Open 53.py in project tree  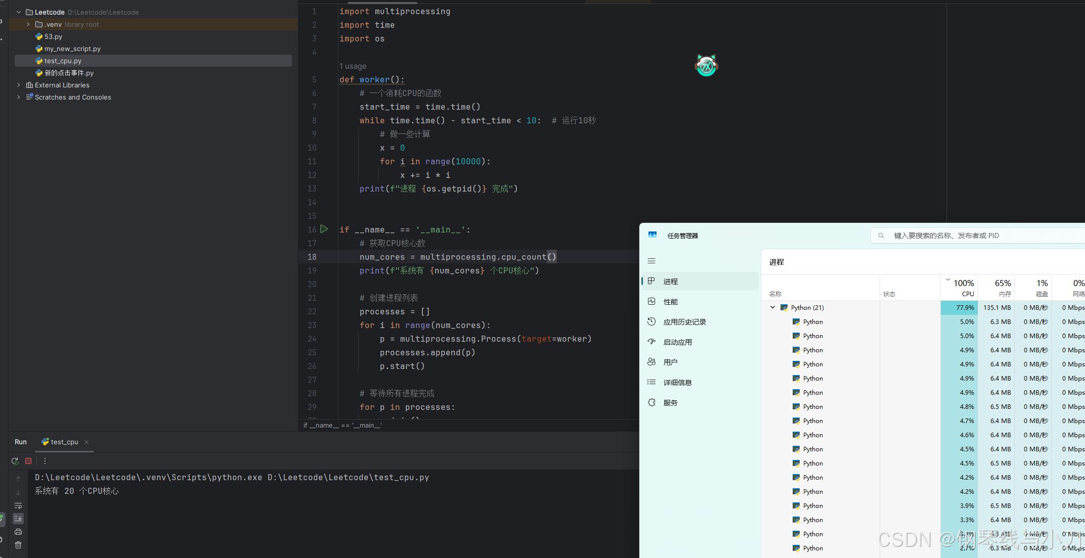(x=53, y=36)
